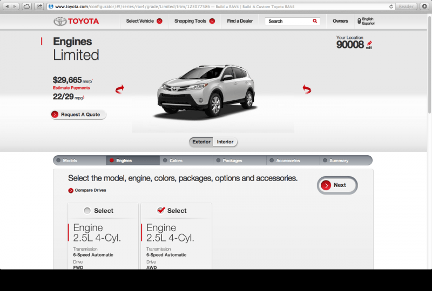432x291 pixels.
Task: Go to the Accessories step
Action: point(293,161)
